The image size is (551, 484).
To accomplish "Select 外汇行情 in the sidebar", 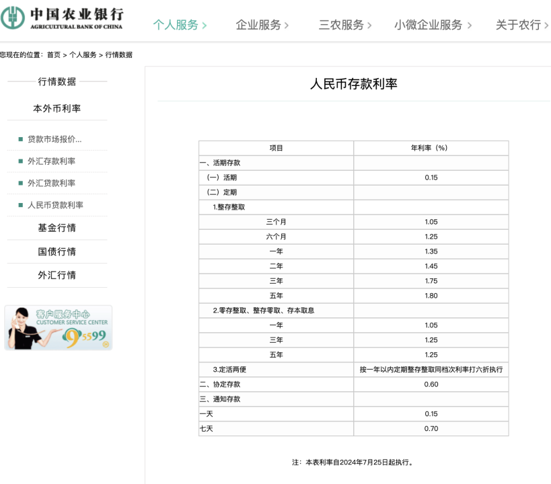I will coord(57,275).
